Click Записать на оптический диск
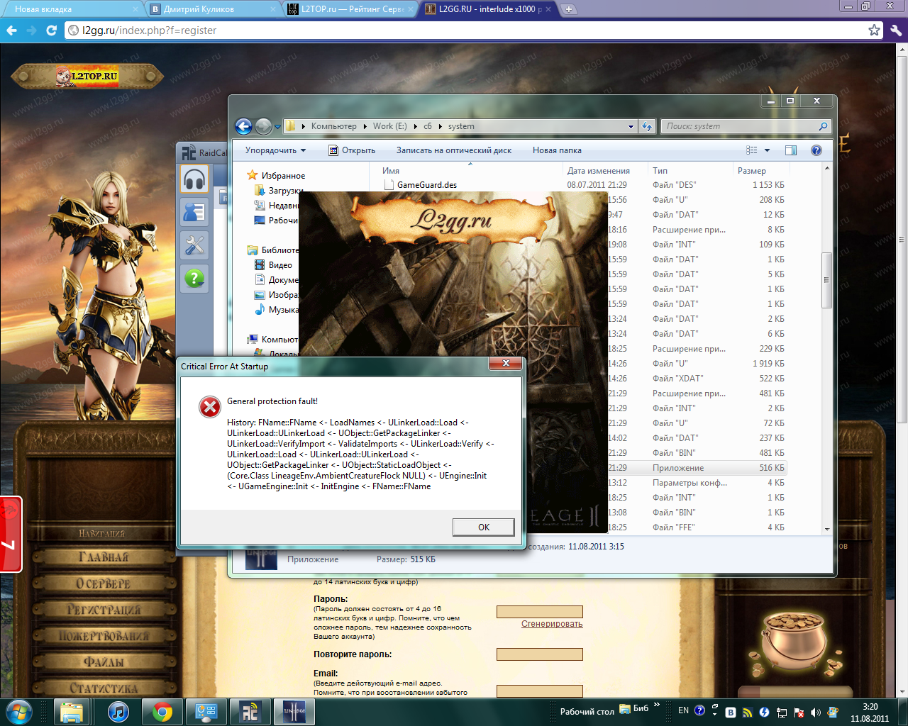 pyautogui.click(x=454, y=150)
